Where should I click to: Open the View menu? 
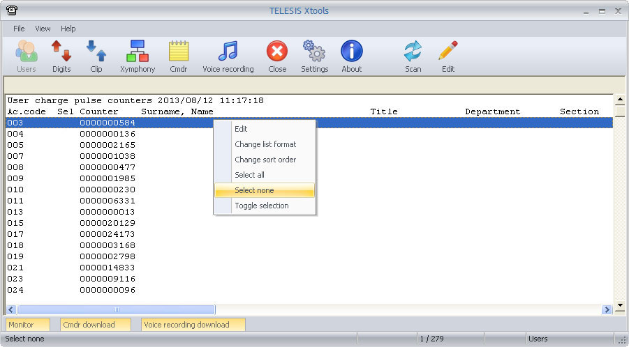point(43,29)
